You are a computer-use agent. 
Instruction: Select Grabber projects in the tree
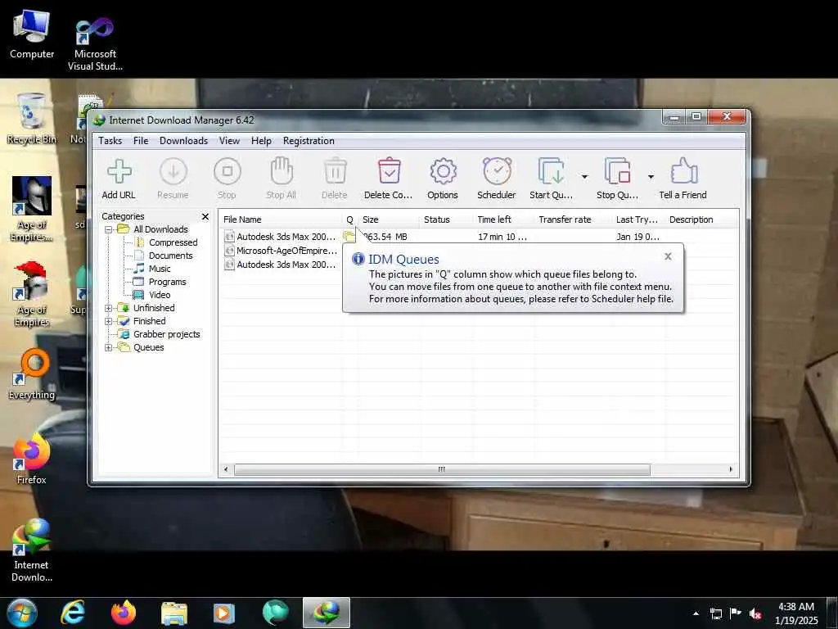(167, 334)
